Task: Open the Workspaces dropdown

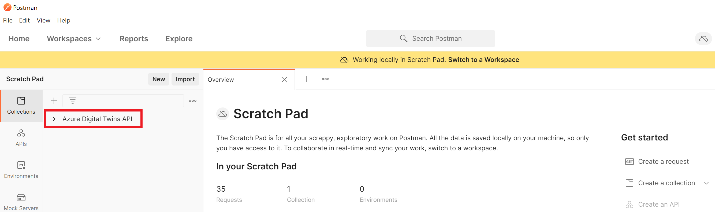Action: click(x=73, y=39)
